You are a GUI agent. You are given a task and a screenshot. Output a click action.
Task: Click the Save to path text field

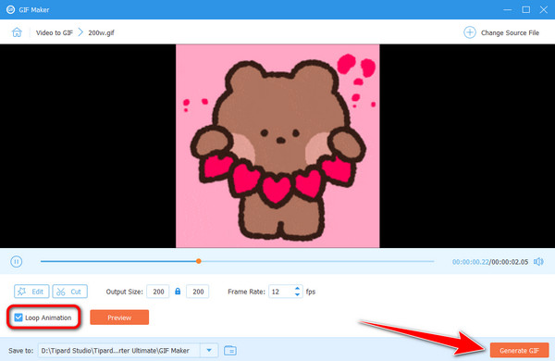(119, 351)
